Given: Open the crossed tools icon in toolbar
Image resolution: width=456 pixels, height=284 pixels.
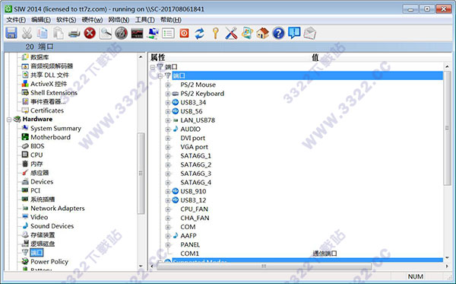Looking at the screenshot, I should 231,34.
